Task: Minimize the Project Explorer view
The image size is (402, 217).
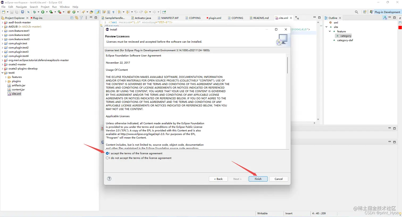Action: (x=91, y=18)
